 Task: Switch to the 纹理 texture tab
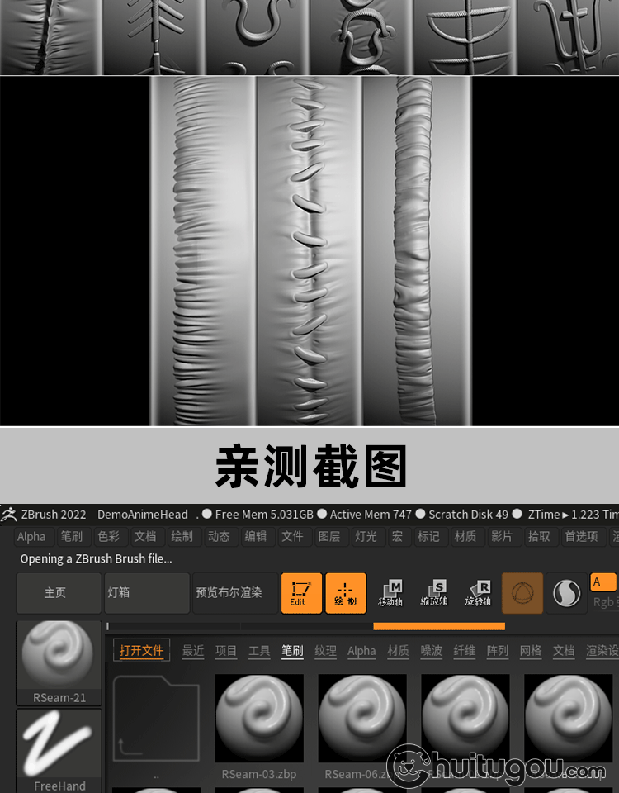point(325,651)
